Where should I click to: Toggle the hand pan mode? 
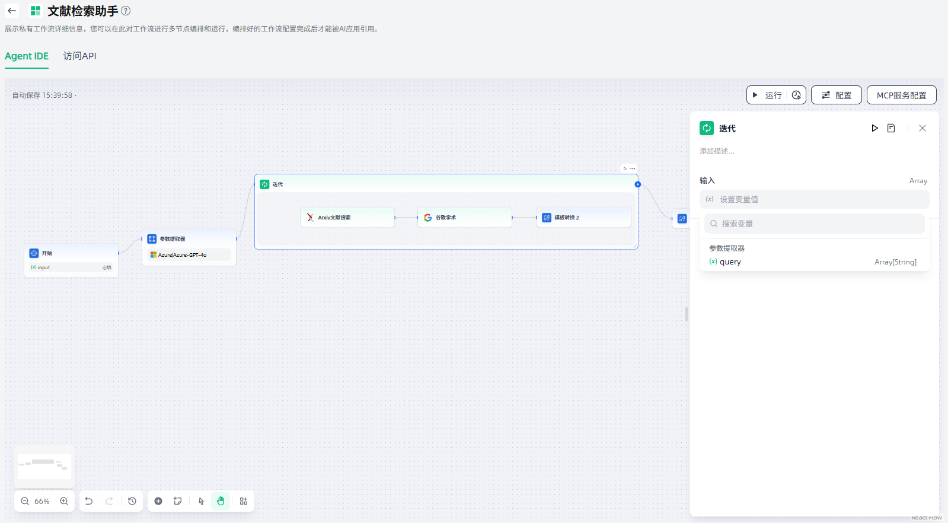[x=221, y=501]
